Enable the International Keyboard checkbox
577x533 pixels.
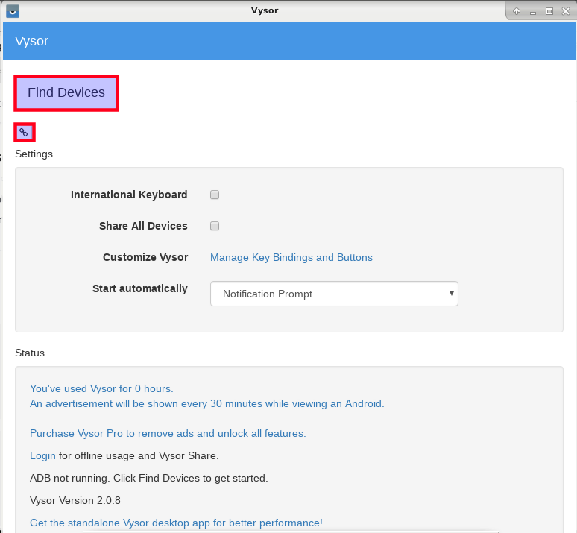click(x=215, y=195)
